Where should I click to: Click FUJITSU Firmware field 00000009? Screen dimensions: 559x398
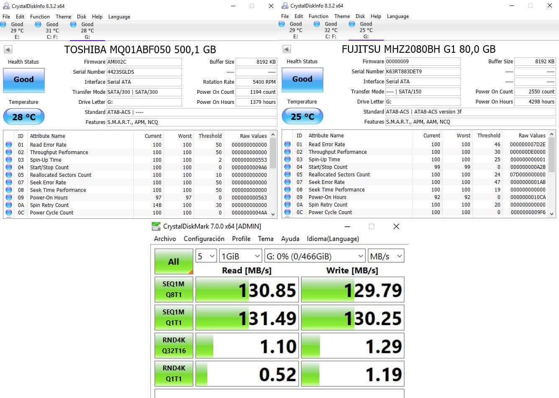pyautogui.click(x=423, y=62)
